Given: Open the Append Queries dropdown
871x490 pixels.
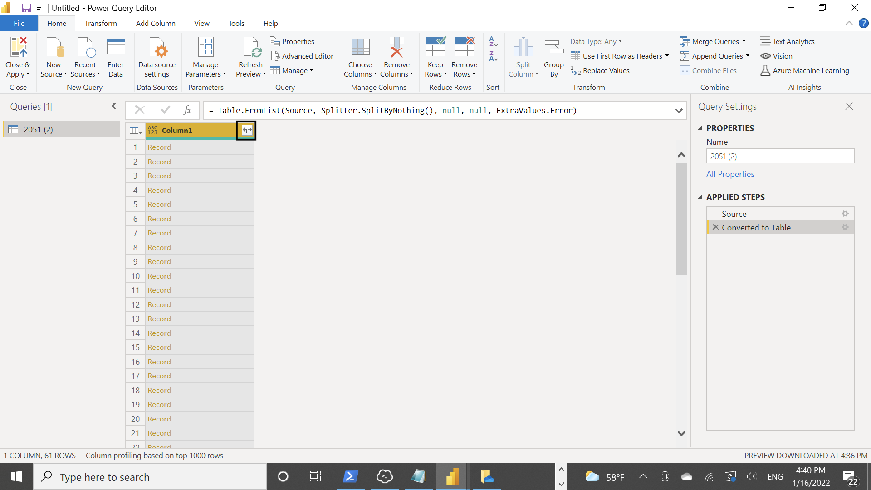Looking at the screenshot, I should 714,56.
